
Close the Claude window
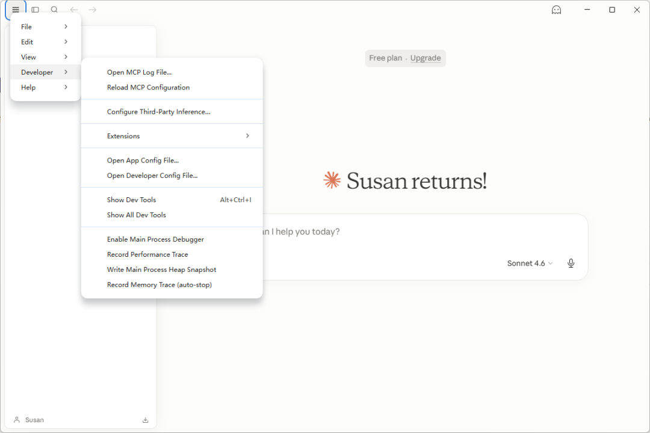pyautogui.click(x=637, y=10)
